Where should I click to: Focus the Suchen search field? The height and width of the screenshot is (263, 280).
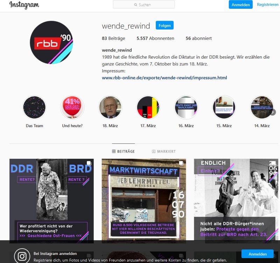(144, 5)
